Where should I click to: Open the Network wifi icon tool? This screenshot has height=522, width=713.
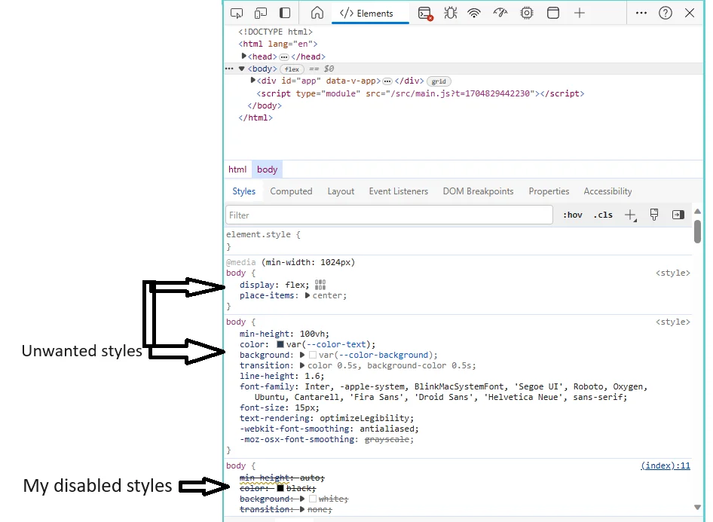pyautogui.click(x=474, y=13)
